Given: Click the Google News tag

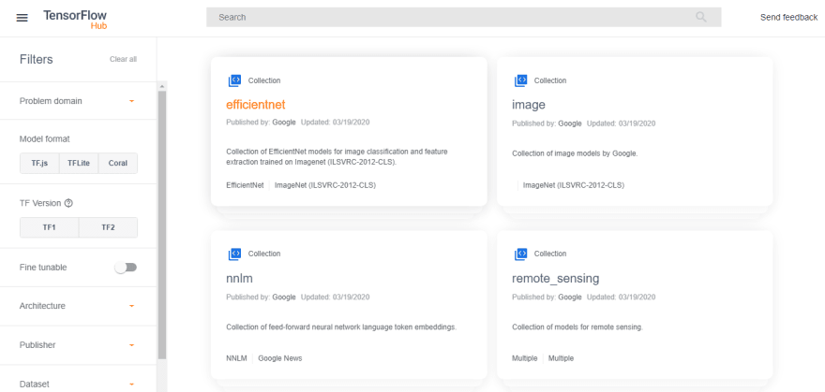Looking at the screenshot, I should 280,358.
